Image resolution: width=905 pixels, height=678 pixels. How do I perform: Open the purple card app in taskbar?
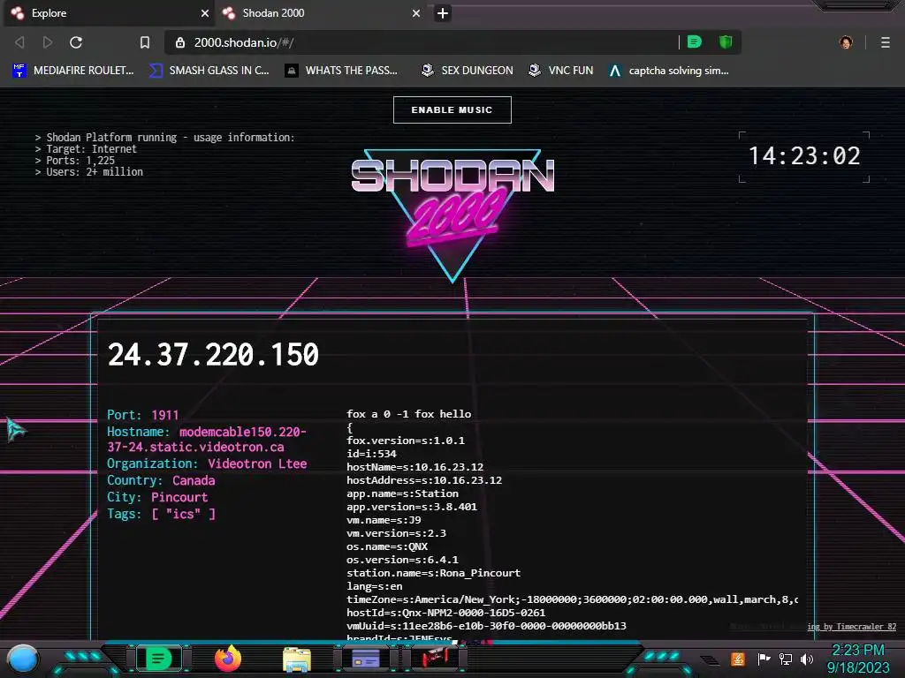click(365, 659)
